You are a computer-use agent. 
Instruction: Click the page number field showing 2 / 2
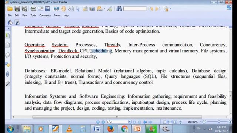point(117,122)
